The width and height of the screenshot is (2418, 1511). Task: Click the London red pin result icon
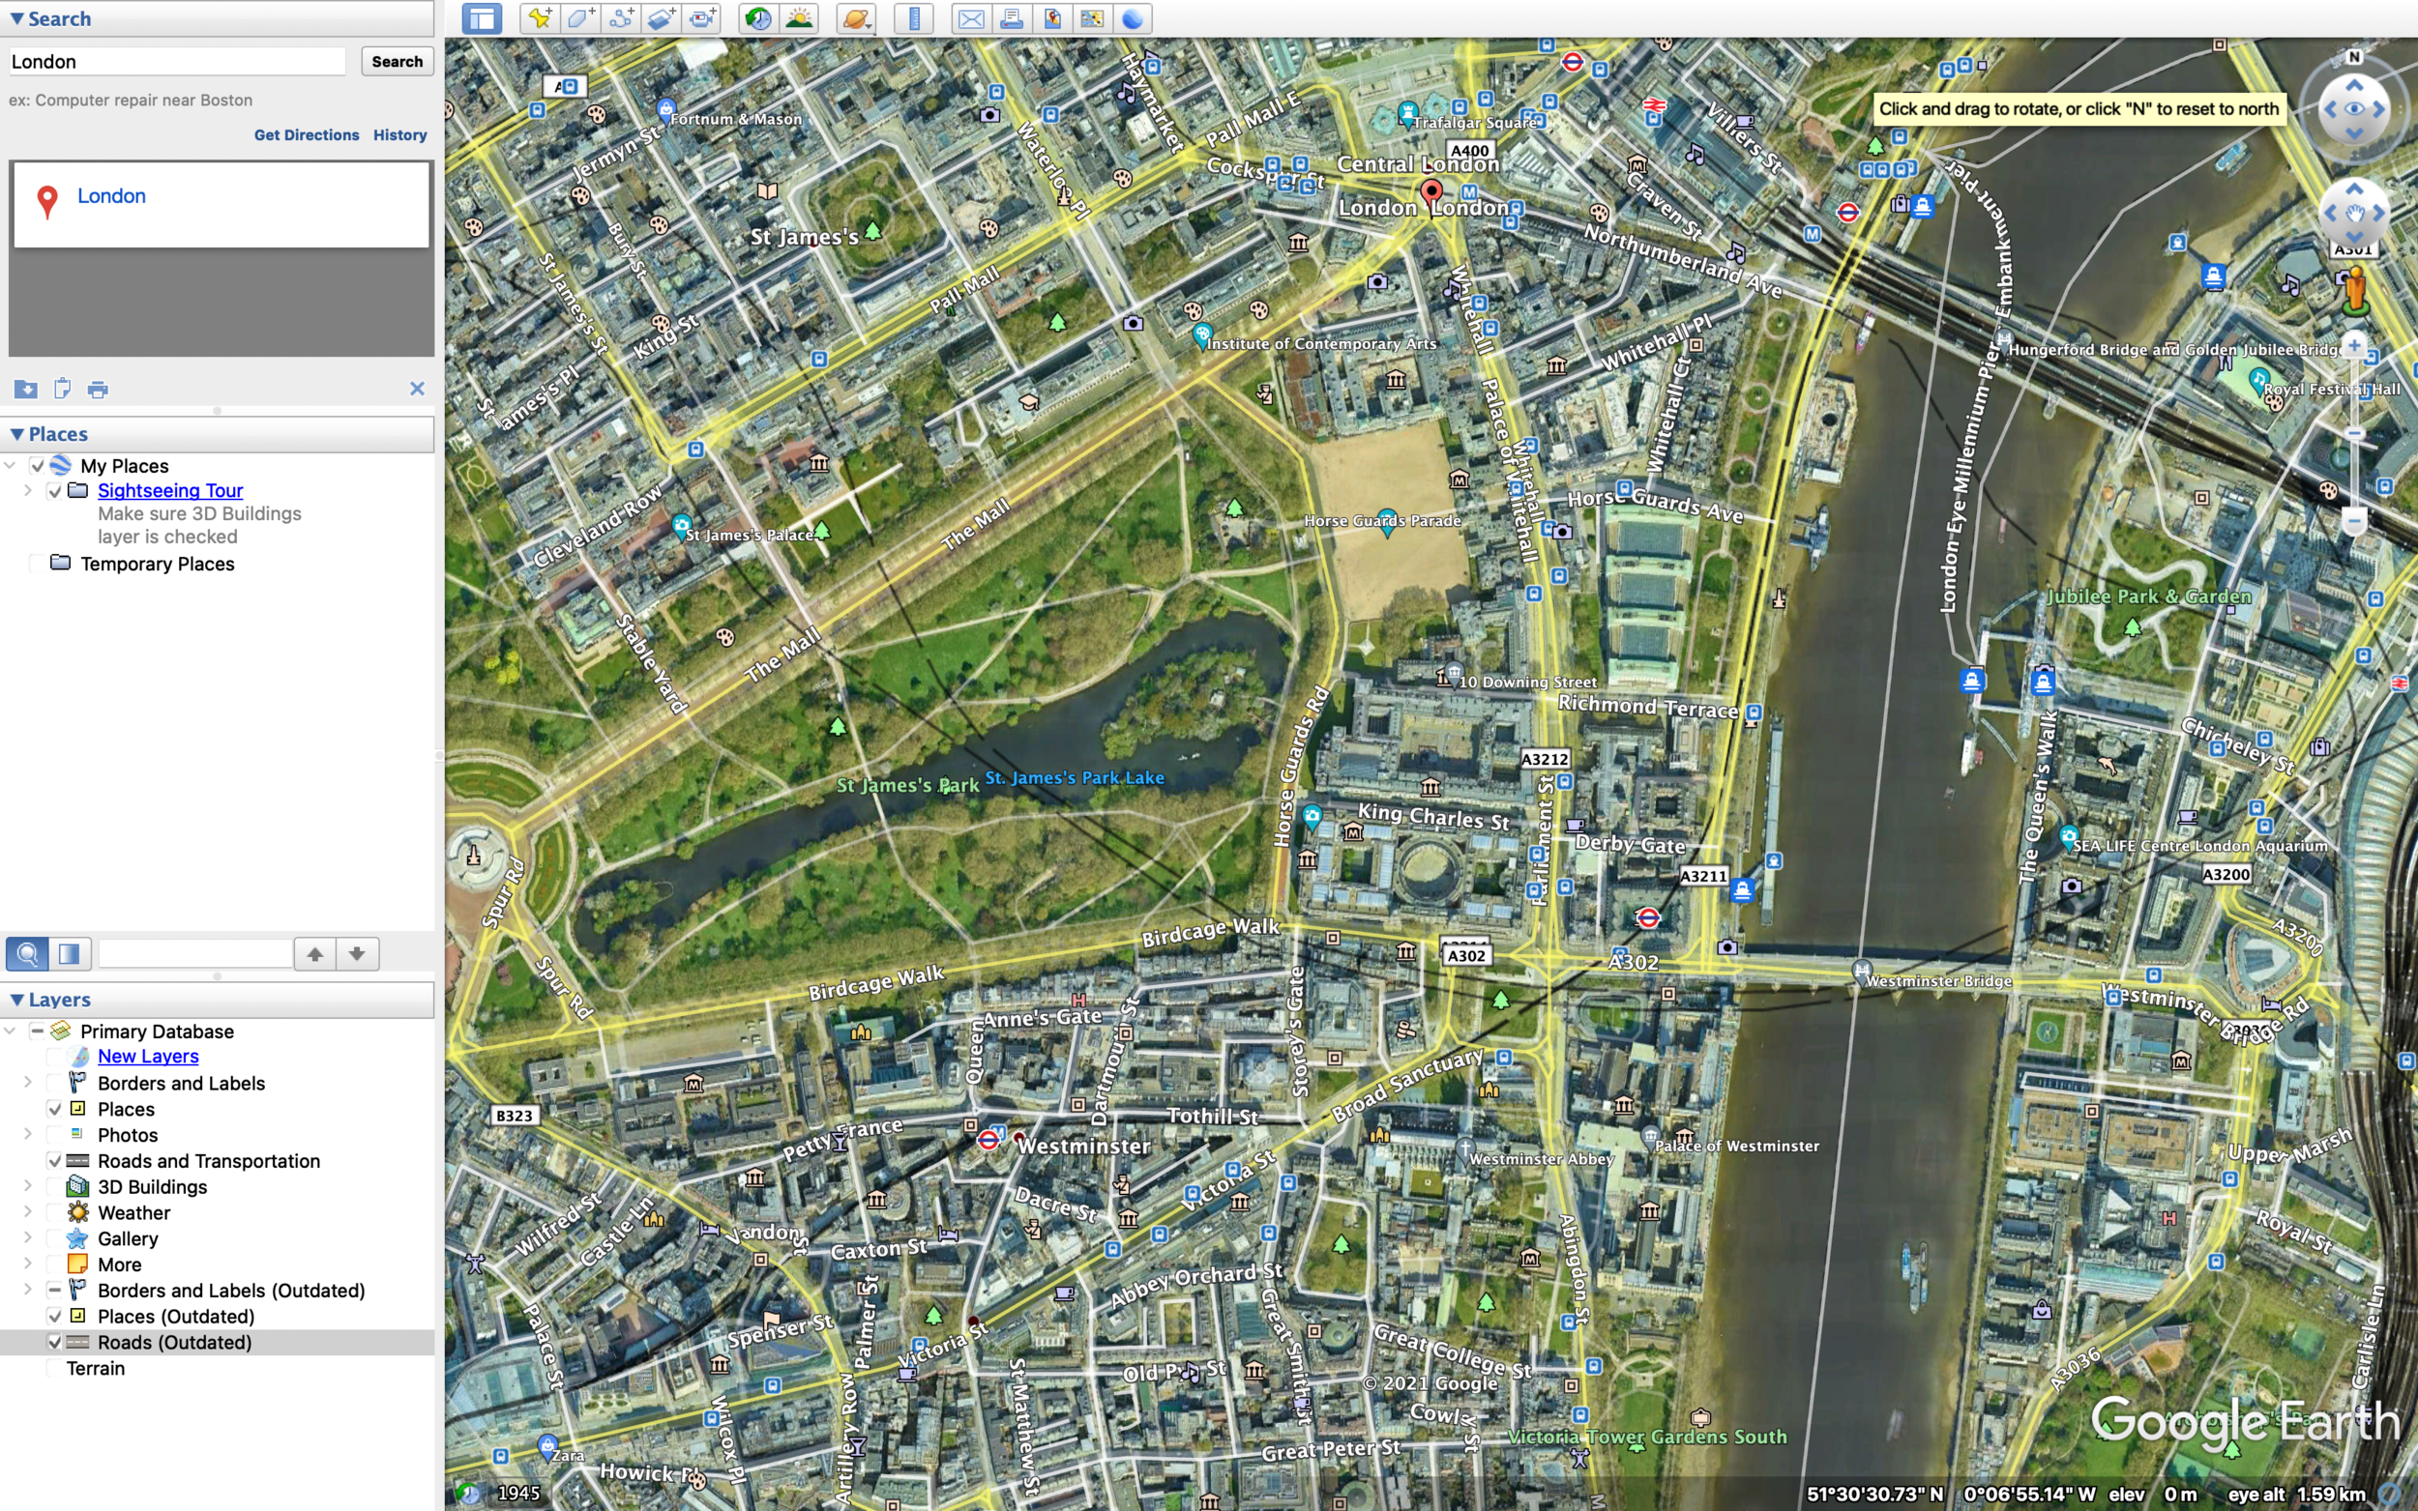[x=47, y=201]
